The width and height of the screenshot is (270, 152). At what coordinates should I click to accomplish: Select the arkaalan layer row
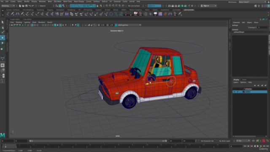click(250, 89)
